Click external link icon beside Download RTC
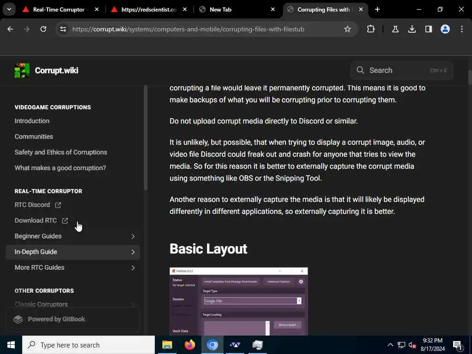This screenshot has height=354, width=472. [65, 221]
